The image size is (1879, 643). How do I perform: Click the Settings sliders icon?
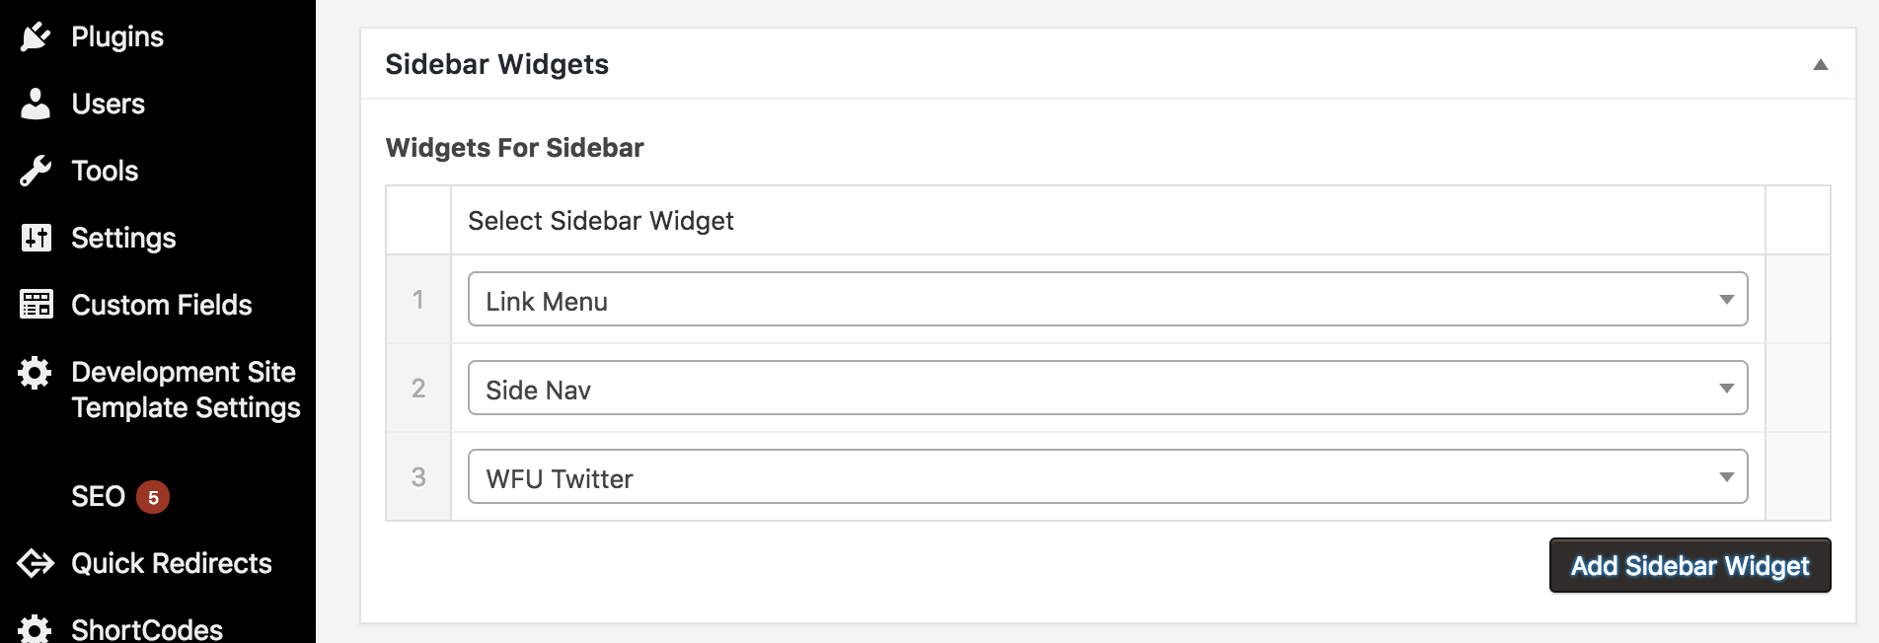pos(36,238)
